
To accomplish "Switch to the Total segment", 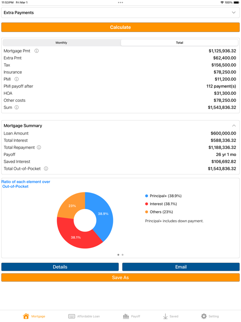I will (179, 43).
